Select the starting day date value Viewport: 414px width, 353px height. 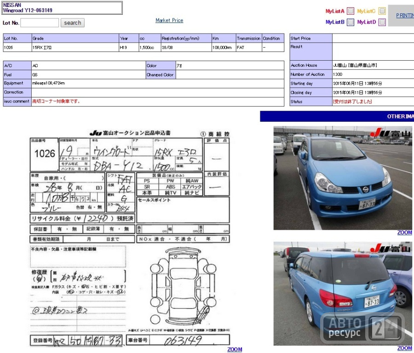pos(357,83)
